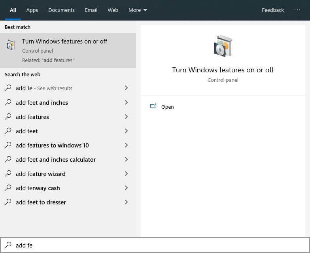Viewport: 310px width, 253px height.
Task: Switch to the Apps tab
Action: coord(32,10)
